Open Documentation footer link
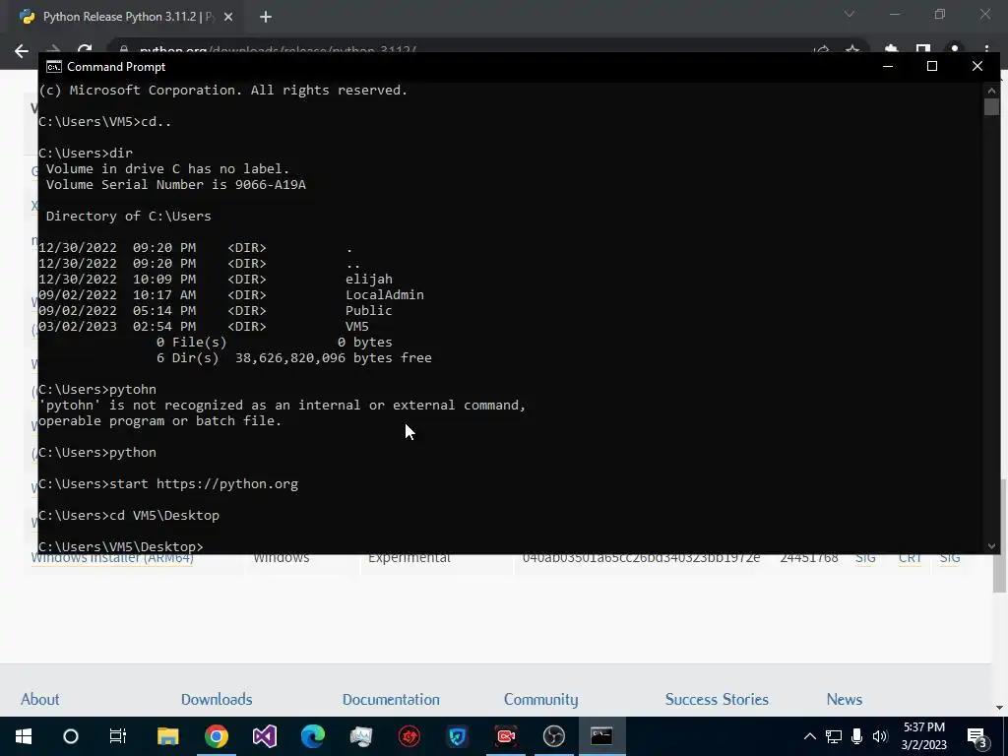 click(x=391, y=700)
